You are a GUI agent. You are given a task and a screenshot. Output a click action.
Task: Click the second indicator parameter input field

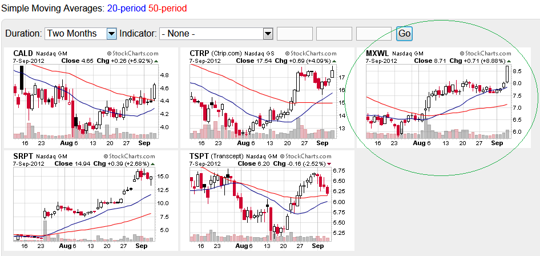[x=334, y=34]
